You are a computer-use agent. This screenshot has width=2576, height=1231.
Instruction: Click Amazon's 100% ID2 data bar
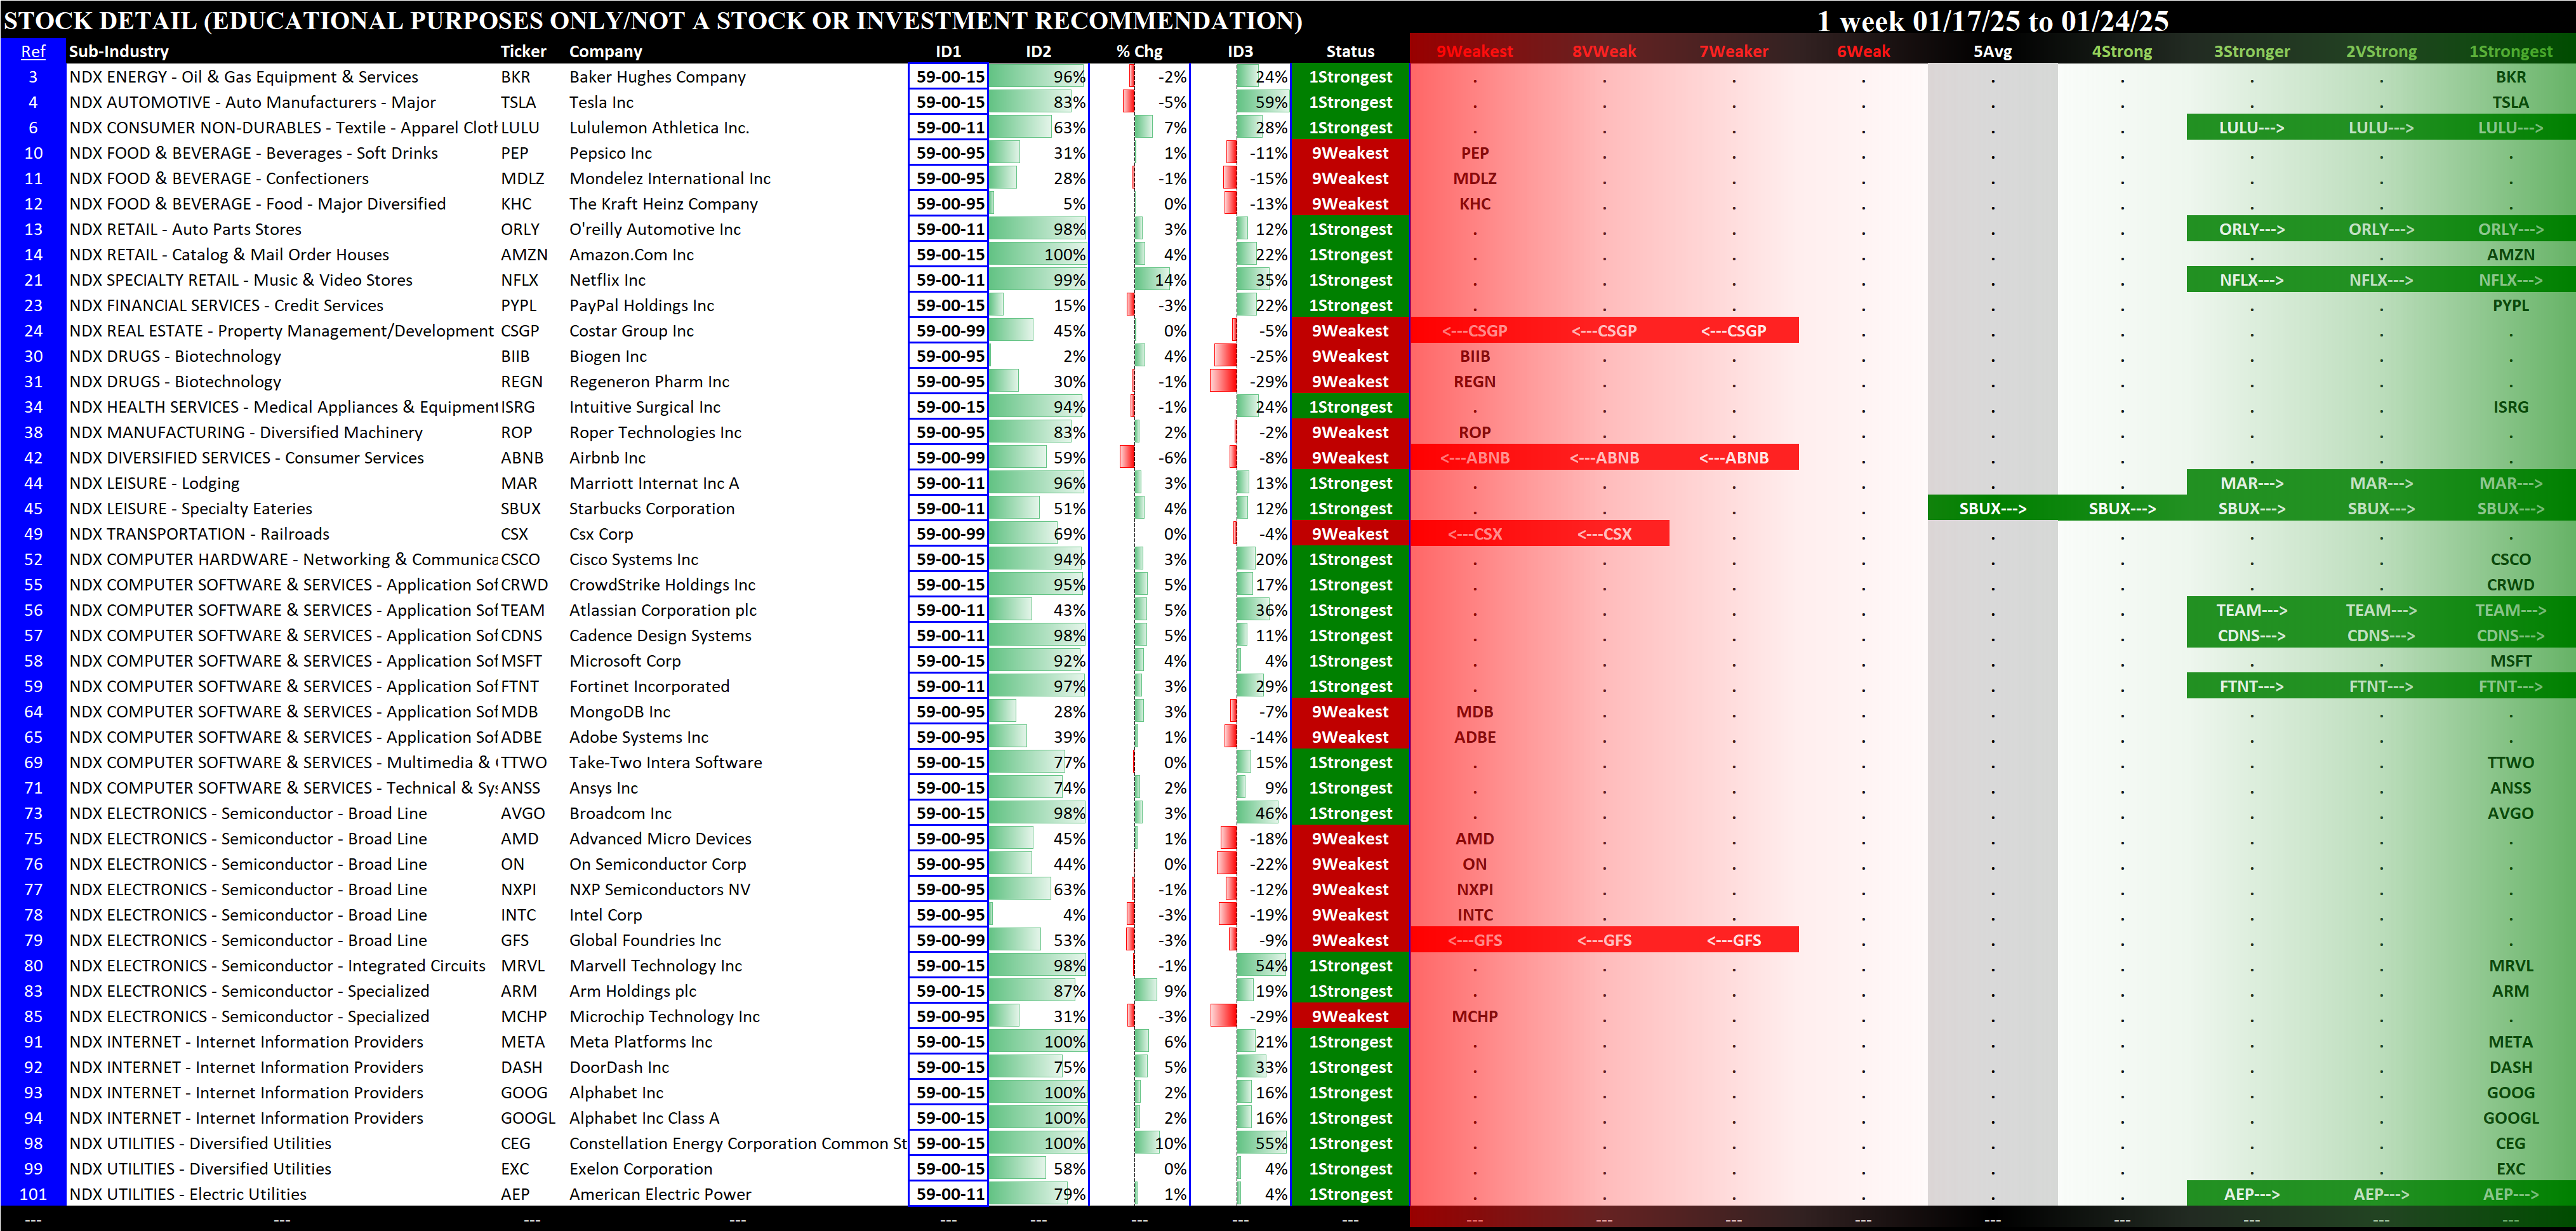click(x=1038, y=255)
